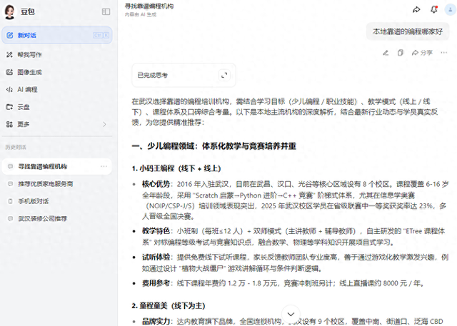This screenshot has height=326, width=457.
Task: Open 更多 in the sidebar
Action: click(57, 124)
